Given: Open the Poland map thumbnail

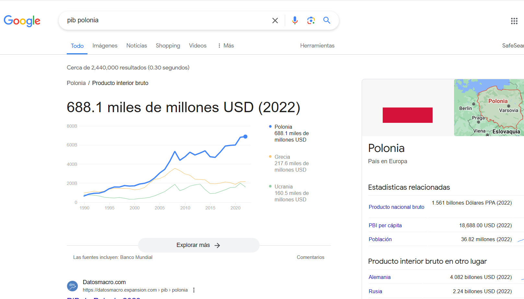Looking at the screenshot, I should pyautogui.click(x=489, y=107).
